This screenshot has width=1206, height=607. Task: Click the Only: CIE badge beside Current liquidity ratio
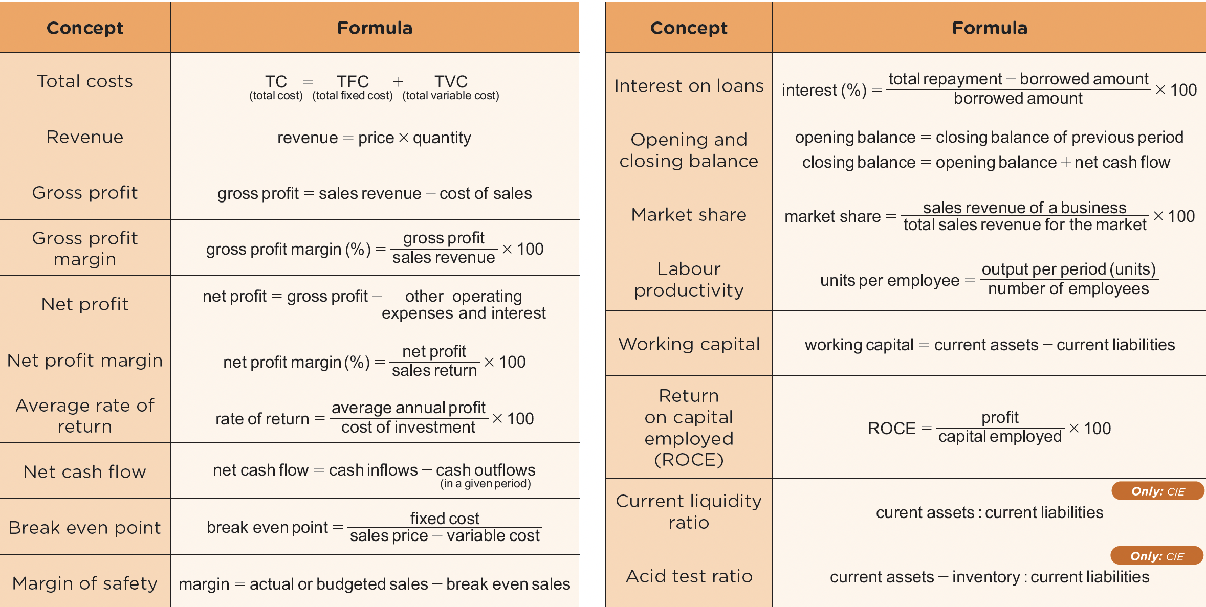(1157, 491)
